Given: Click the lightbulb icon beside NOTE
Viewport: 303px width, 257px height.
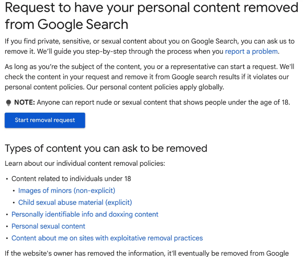Looking at the screenshot, I should point(8,103).
